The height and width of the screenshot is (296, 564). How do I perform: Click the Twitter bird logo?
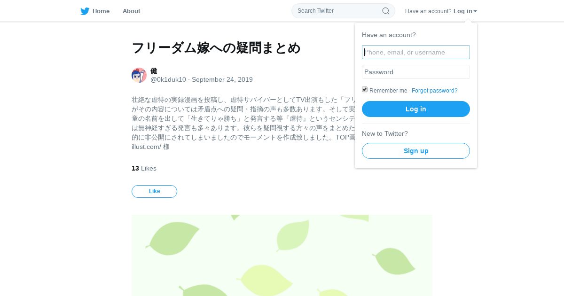pyautogui.click(x=85, y=11)
